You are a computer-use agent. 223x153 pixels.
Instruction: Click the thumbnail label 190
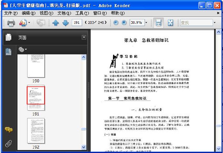coord(36,81)
